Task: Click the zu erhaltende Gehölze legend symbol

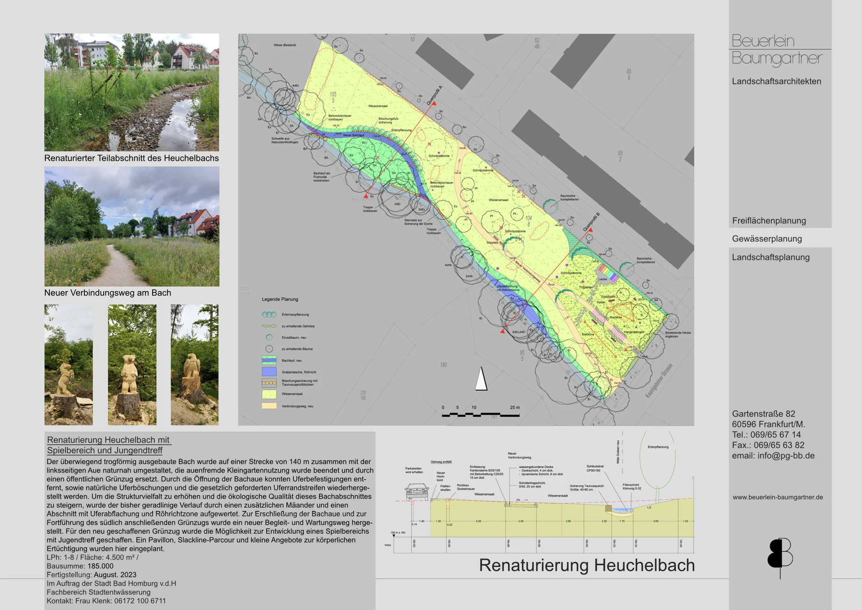Action: (x=269, y=326)
